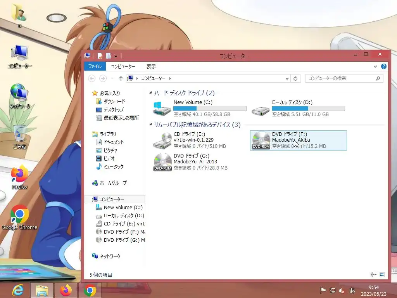
Task: Switch to large icons view in status bar
Action: pos(382,275)
